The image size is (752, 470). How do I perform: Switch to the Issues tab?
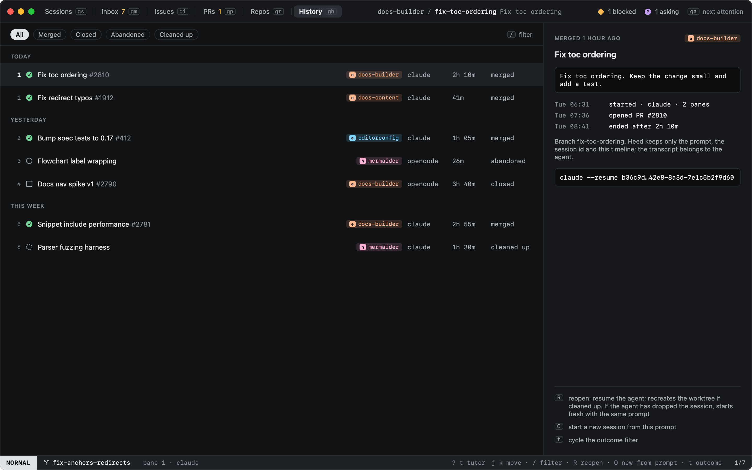point(171,11)
